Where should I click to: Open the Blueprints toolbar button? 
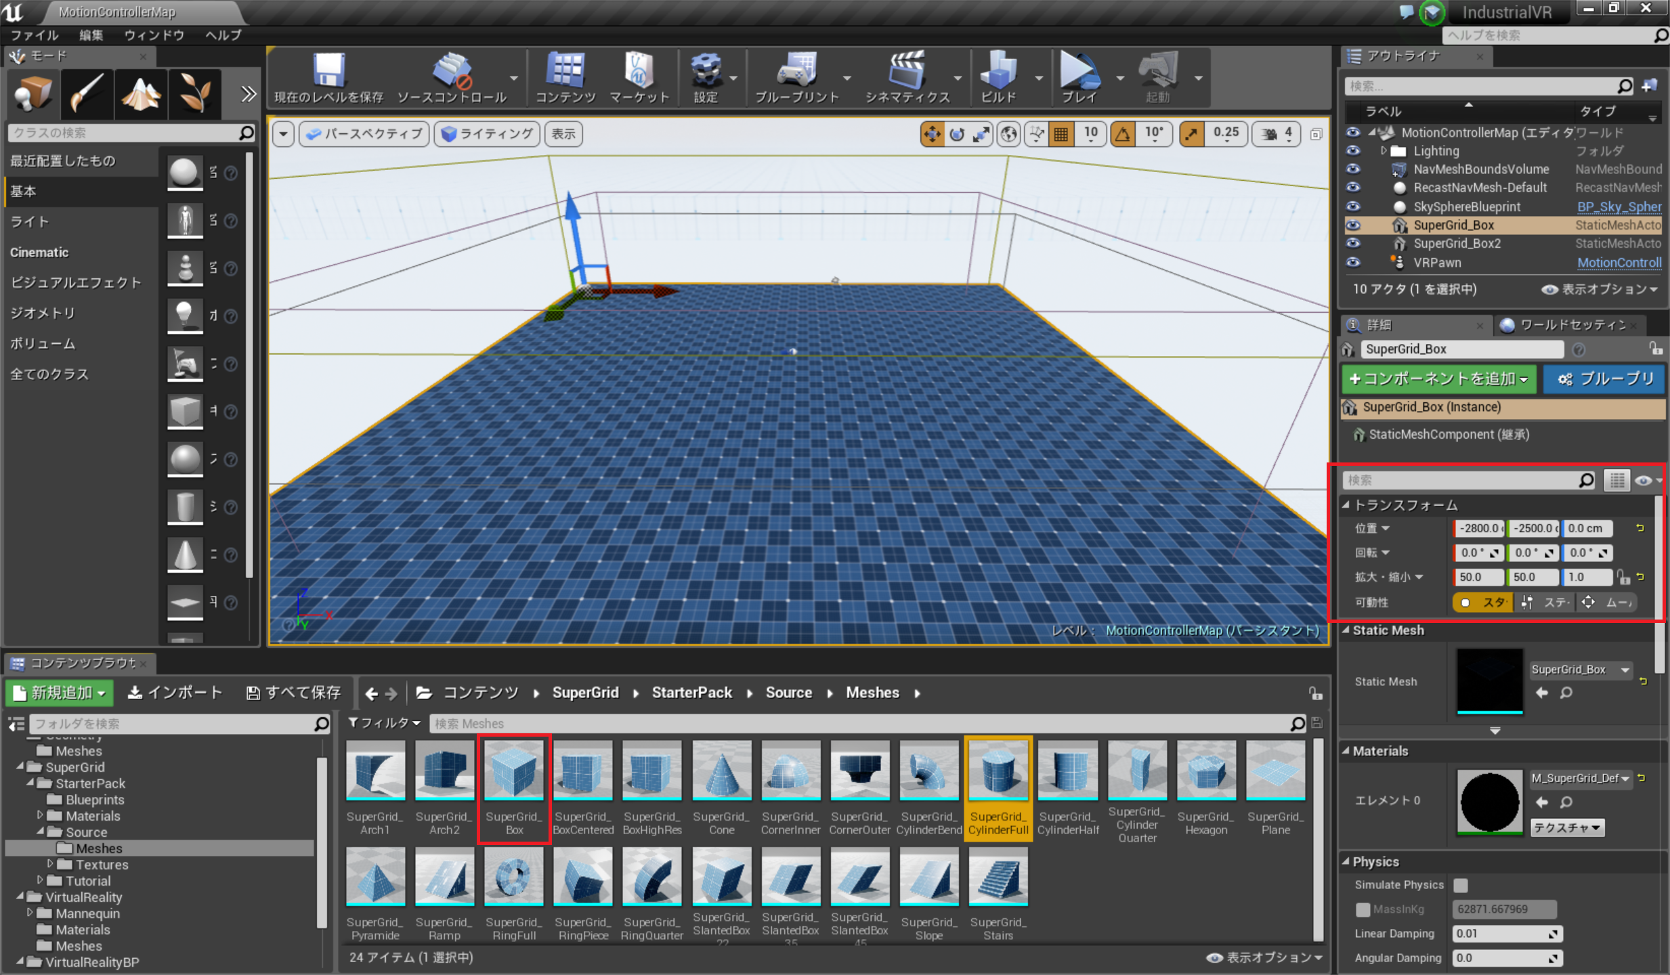click(797, 77)
